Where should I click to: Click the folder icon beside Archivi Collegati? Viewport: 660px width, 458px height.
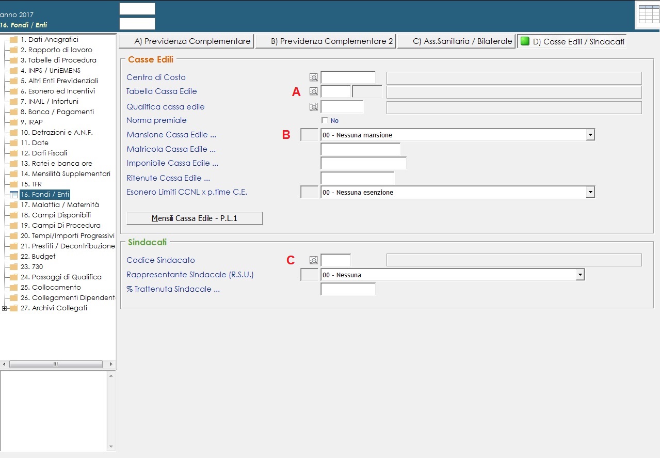click(13, 308)
